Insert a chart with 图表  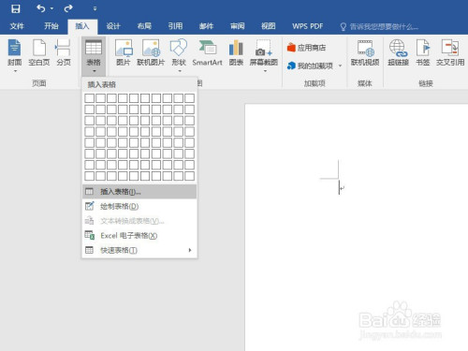pyautogui.click(x=236, y=52)
